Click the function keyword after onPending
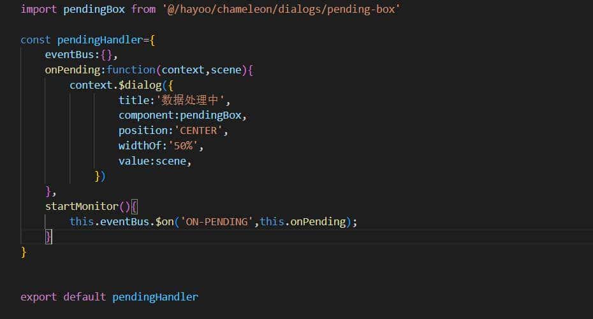 point(131,70)
